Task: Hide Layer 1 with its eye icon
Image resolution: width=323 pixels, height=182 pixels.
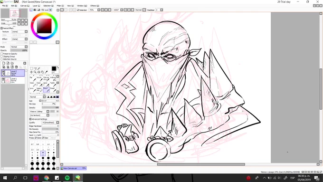Action: [3, 79]
